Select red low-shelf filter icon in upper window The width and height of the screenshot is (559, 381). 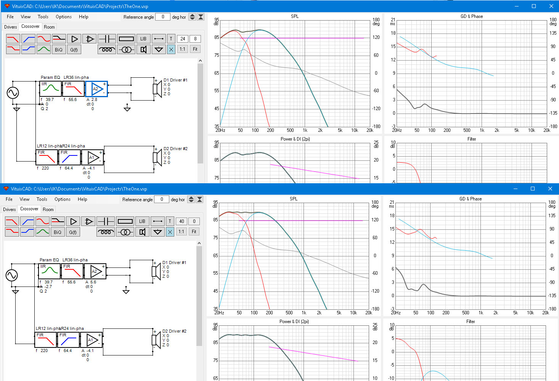pos(13,49)
